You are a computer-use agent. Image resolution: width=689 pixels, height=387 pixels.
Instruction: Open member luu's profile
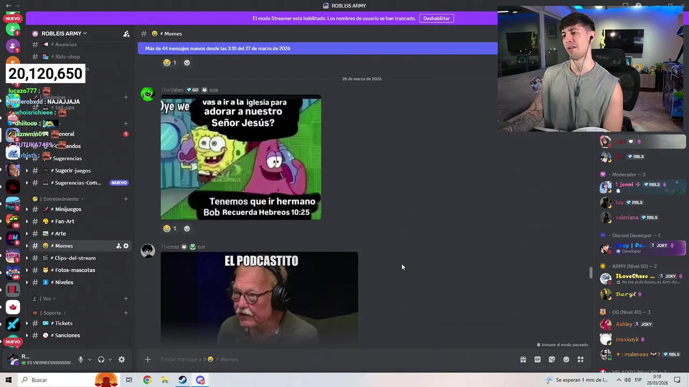pyautogui.click(x=620, y=203)
